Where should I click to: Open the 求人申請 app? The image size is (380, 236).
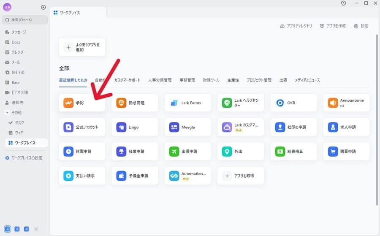[346, 127]
